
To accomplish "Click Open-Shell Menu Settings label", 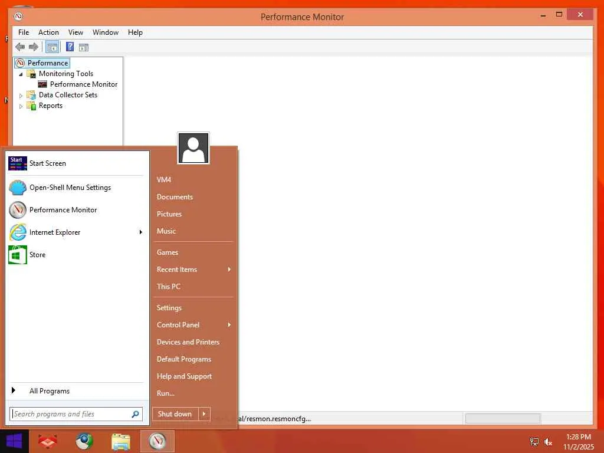I will click(70, 188).
